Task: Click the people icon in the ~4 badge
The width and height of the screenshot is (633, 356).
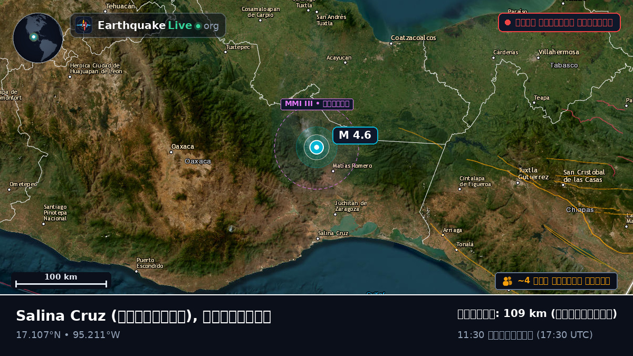Action: pyautogui.click(x=507, y=281)
